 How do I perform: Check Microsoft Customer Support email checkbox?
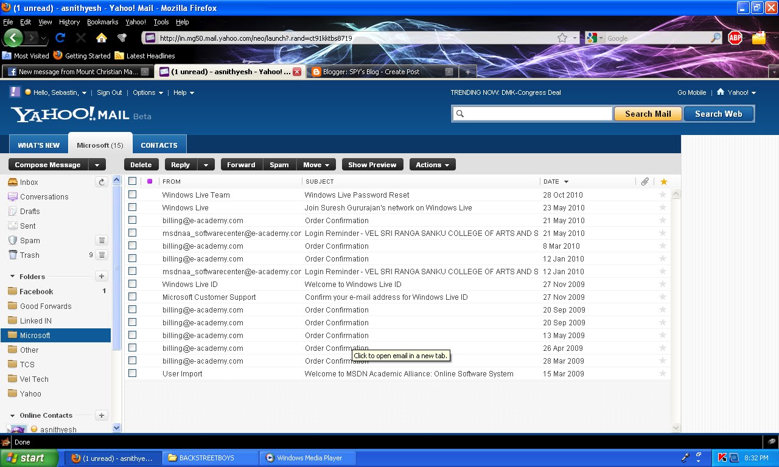[133, 297]
